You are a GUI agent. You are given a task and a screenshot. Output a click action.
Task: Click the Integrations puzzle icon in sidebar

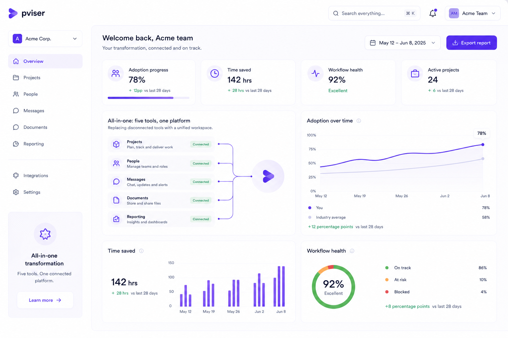[16, 176]
